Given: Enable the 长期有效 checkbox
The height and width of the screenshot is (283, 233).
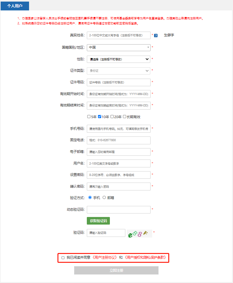Looking at the screenshot, I should pyautogui.click(x=125, y=117).
